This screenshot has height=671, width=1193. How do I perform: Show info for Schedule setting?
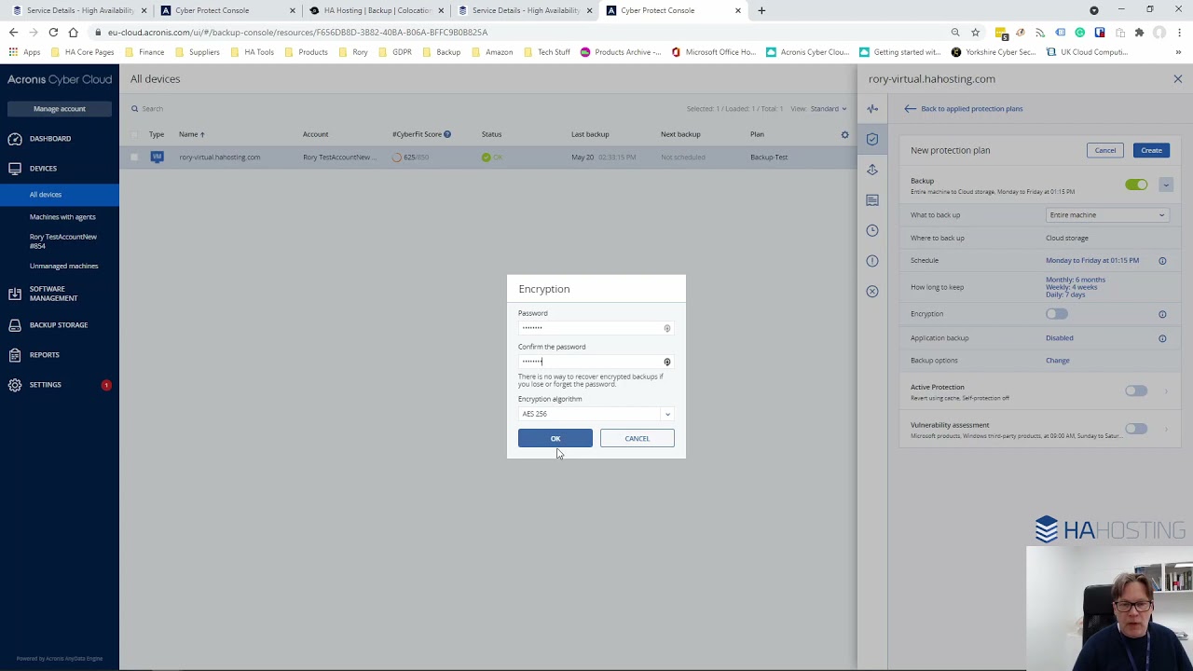1162,261
